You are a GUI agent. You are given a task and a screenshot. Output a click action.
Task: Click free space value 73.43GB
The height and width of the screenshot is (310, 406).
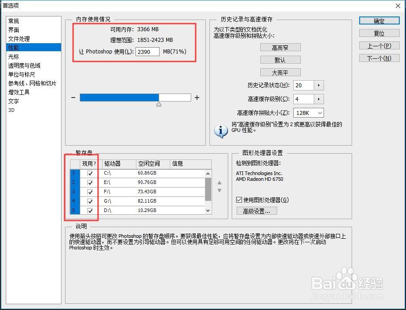[x=147, y=192]
